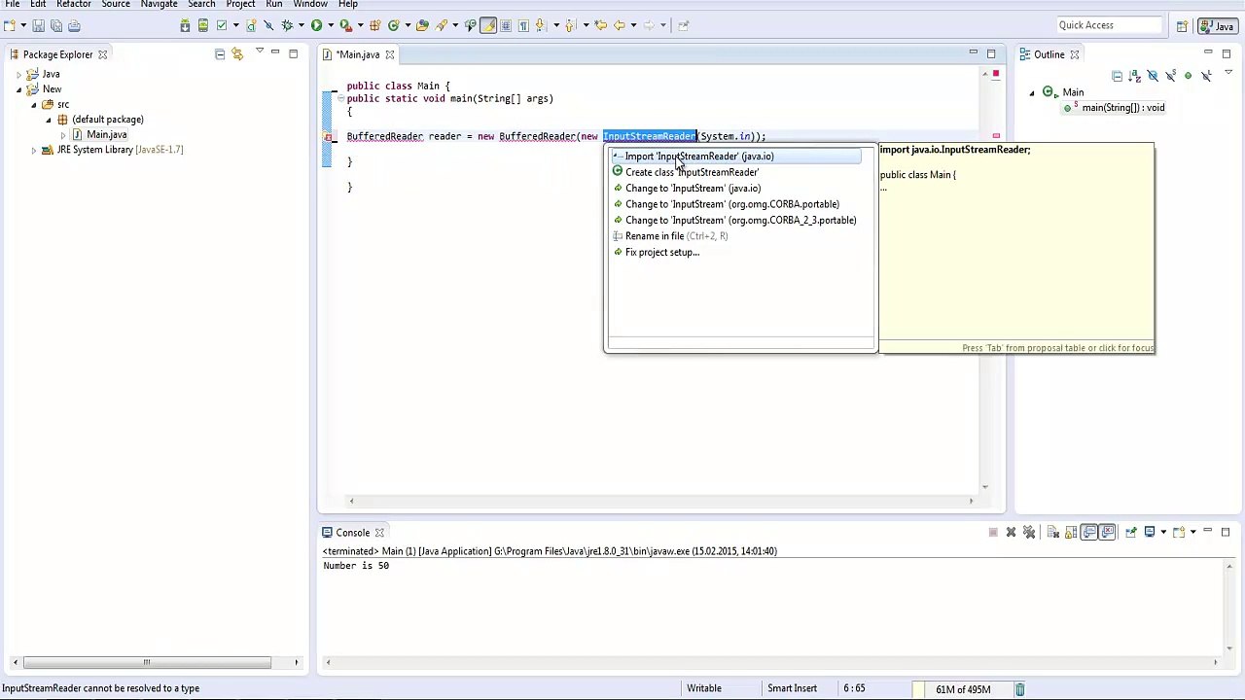Click Link with Editor in Package Explorer
This screenshot has height=700, width=1245.
coord(237,54)
